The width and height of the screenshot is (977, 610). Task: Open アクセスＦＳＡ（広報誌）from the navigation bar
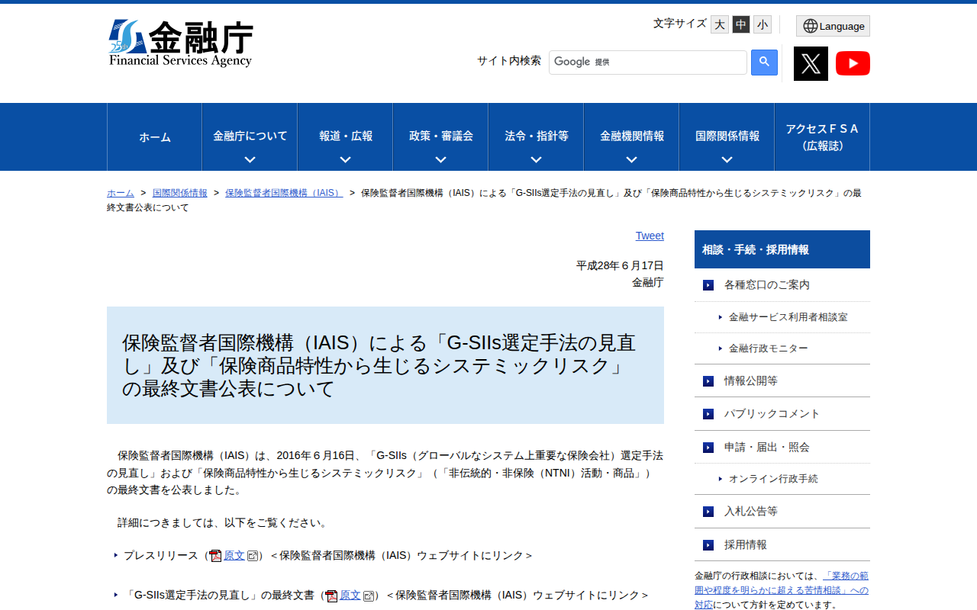tap(821, 136)
